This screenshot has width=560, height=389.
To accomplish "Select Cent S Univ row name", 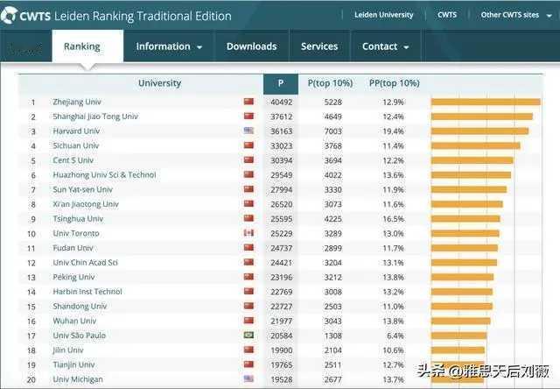I will pyautogui.click(x=73, y=160).
